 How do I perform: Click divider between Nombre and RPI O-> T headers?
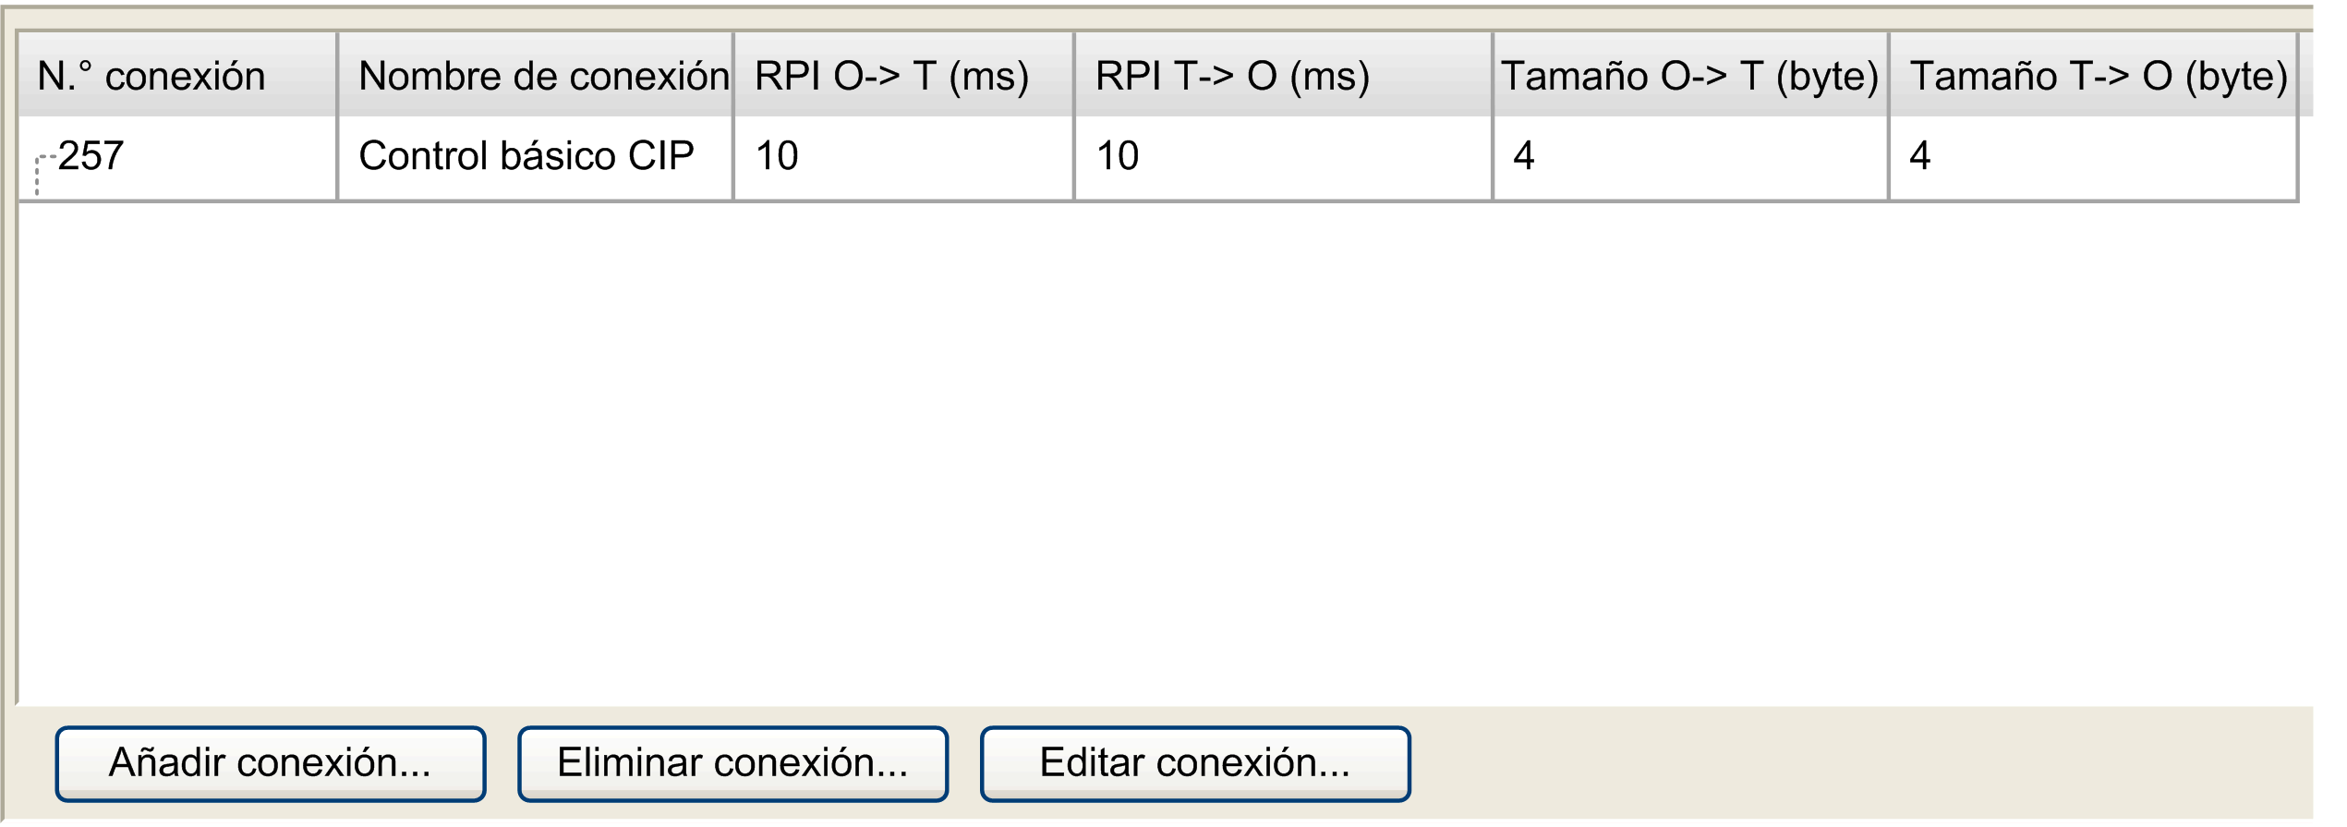point(733,76)
